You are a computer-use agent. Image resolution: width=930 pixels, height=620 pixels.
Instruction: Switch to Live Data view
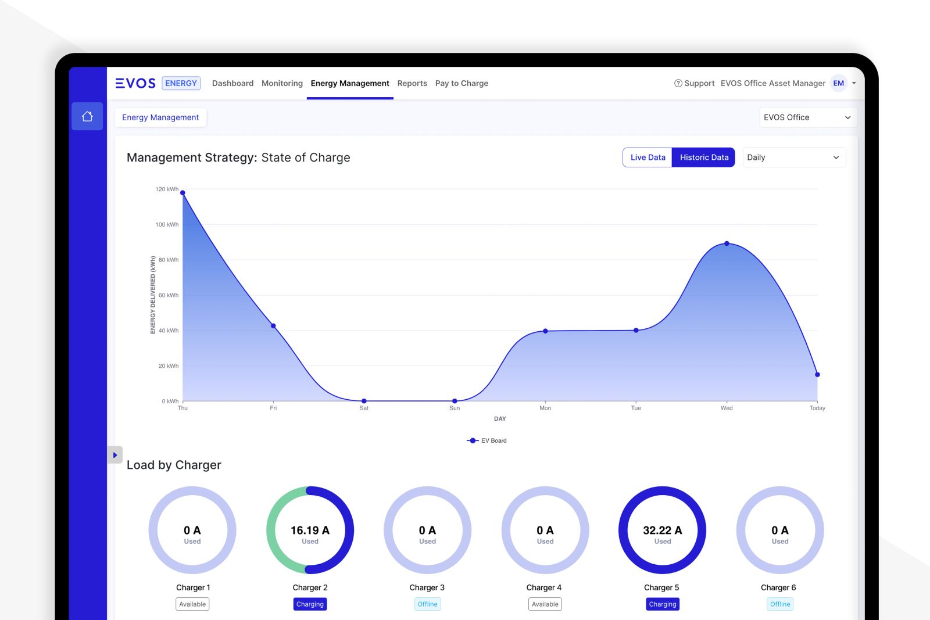coord(647,157)
